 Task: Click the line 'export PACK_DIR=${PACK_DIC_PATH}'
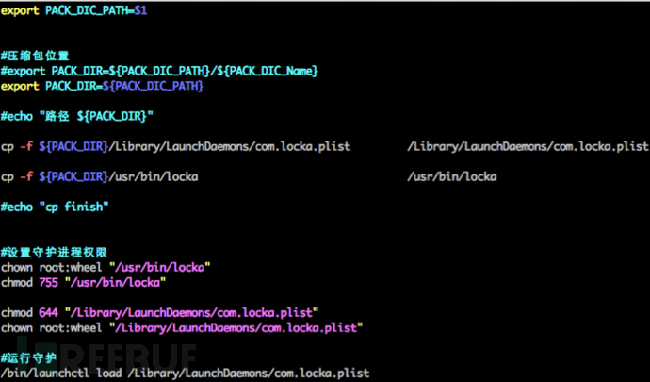103,87
